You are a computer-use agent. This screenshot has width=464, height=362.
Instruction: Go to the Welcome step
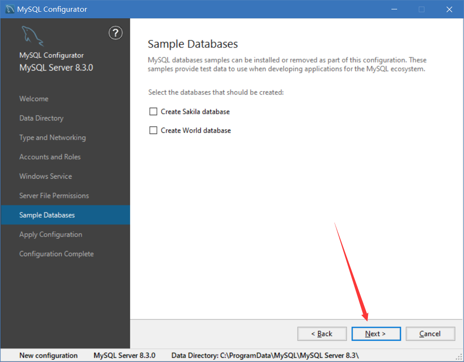(34, 99)
